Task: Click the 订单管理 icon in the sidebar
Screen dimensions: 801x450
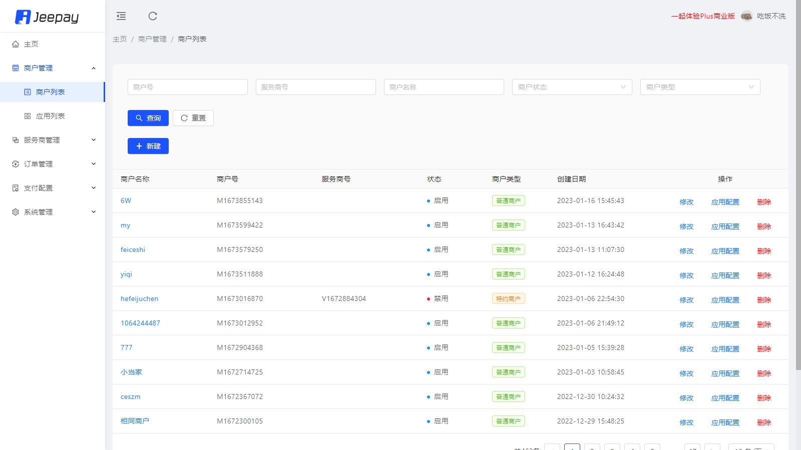Action: click(16, 164)
